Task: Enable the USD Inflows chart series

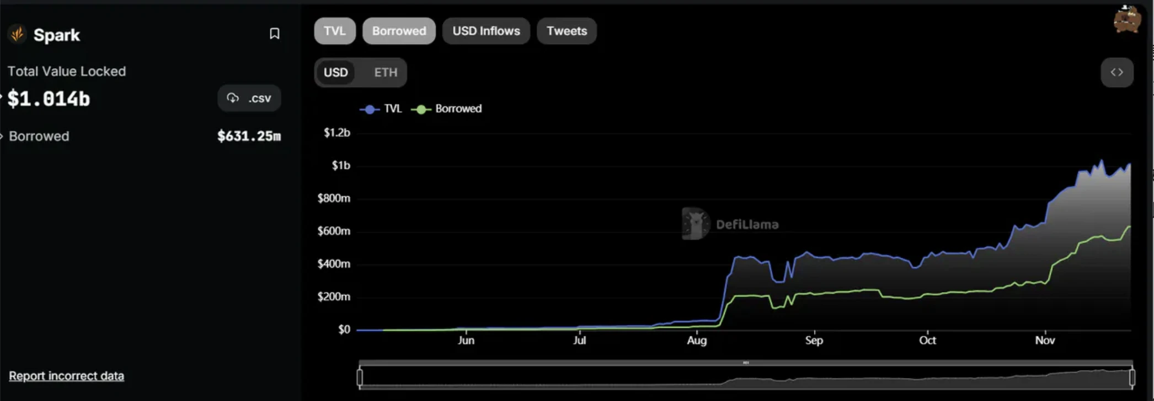Action: (485, 31)
